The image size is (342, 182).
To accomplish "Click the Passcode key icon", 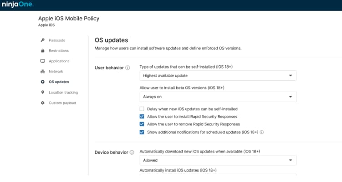I will click(42, 40).
